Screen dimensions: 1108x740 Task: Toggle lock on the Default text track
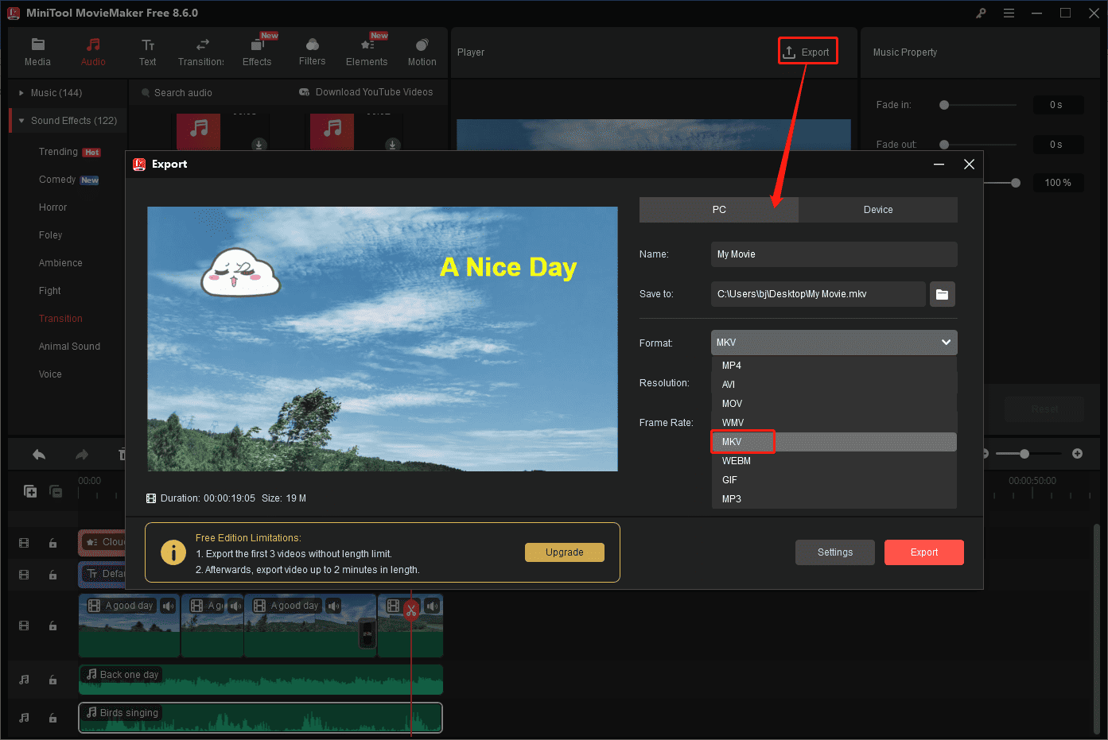(x=52, y=575)
